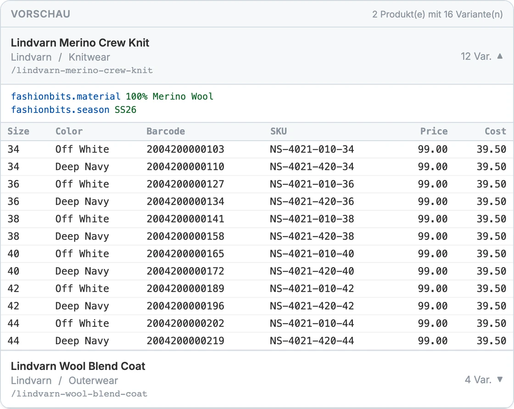The width and height of the screenshot is (514, 409).
Task: Select SKU NS-4021-420-38
Action: click(312, 236)
